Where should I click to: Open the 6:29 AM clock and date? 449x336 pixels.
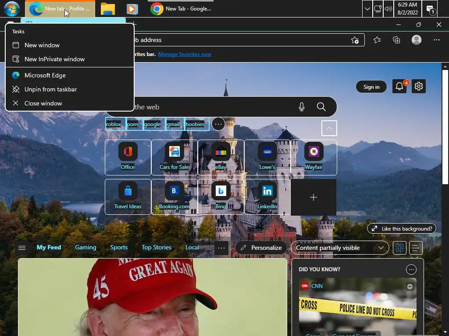[407, 9]
